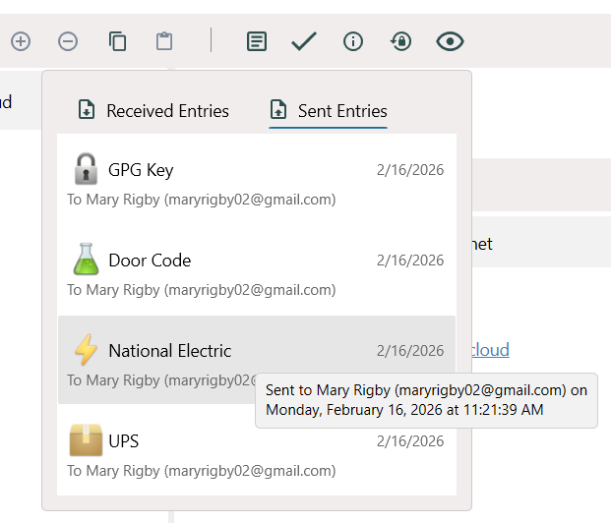The width and height of the screenshot is (611, 523).
Task: Open the information circle icon
Action: click(353, 41)
